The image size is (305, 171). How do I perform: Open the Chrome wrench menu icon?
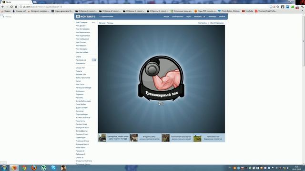tap(303, 7)
